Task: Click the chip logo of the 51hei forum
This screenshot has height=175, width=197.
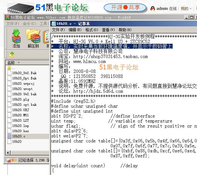Action: (21, 8)
